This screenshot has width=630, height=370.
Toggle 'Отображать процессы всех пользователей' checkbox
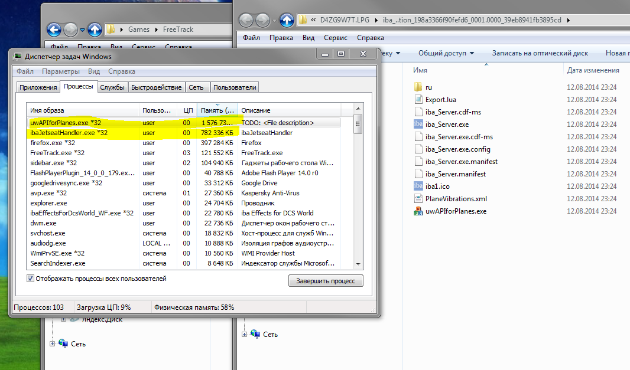click(30, 279)
